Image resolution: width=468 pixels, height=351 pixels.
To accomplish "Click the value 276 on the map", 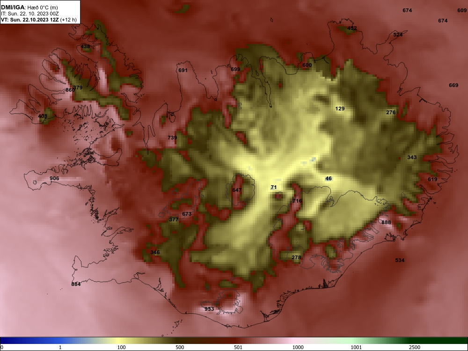I will 391,112.
